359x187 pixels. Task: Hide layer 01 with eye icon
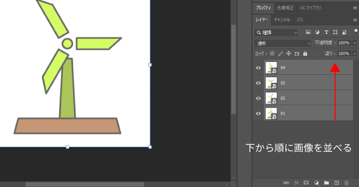[258, 113]
